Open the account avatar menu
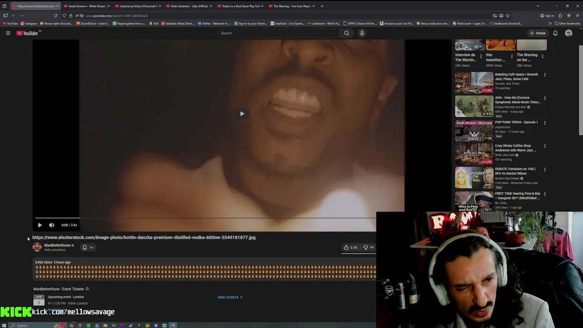Viewport: 583px width, 328px height. pyautogui.click(x=568, y=33)
